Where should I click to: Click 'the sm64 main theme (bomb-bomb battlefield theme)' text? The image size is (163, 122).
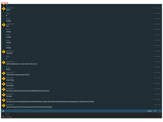28,91
